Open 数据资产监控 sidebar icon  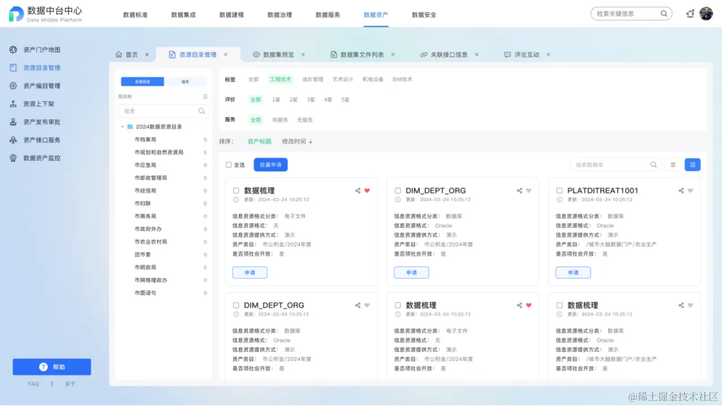pos(13,158)
